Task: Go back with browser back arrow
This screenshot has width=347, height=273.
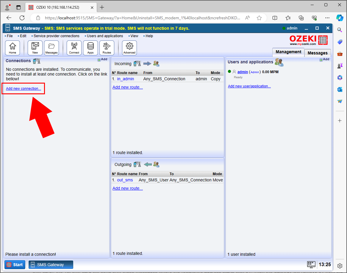Action: [9, 18]
